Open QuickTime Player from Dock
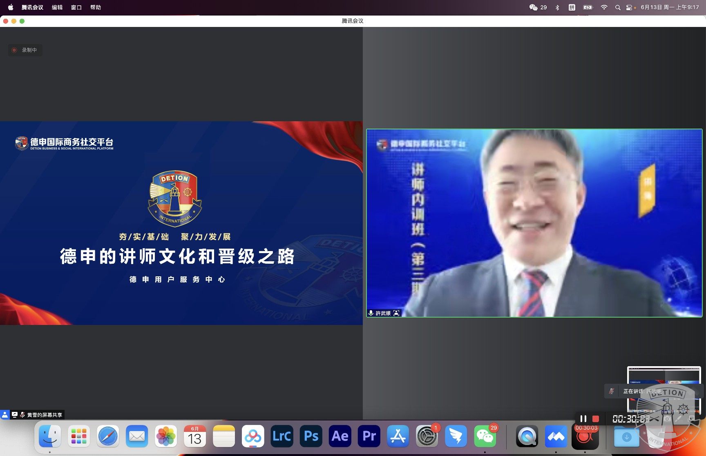The image size is (706, 456). (x=527, y=436)
